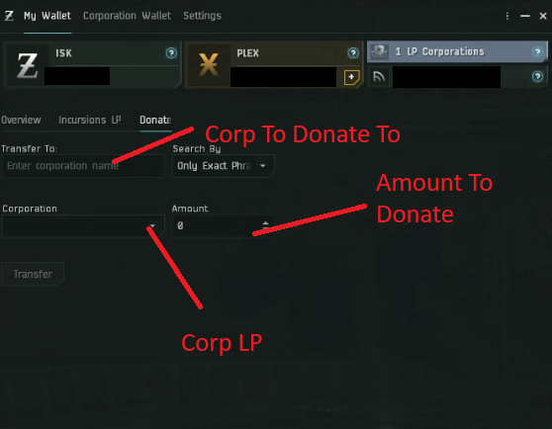The image size is (552, 429).
Task: Expand the 1 LP Corporations panel header
Action: pos(457,51)
